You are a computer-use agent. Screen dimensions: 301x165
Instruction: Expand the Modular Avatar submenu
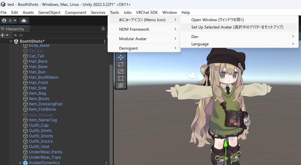pos(144,39)
